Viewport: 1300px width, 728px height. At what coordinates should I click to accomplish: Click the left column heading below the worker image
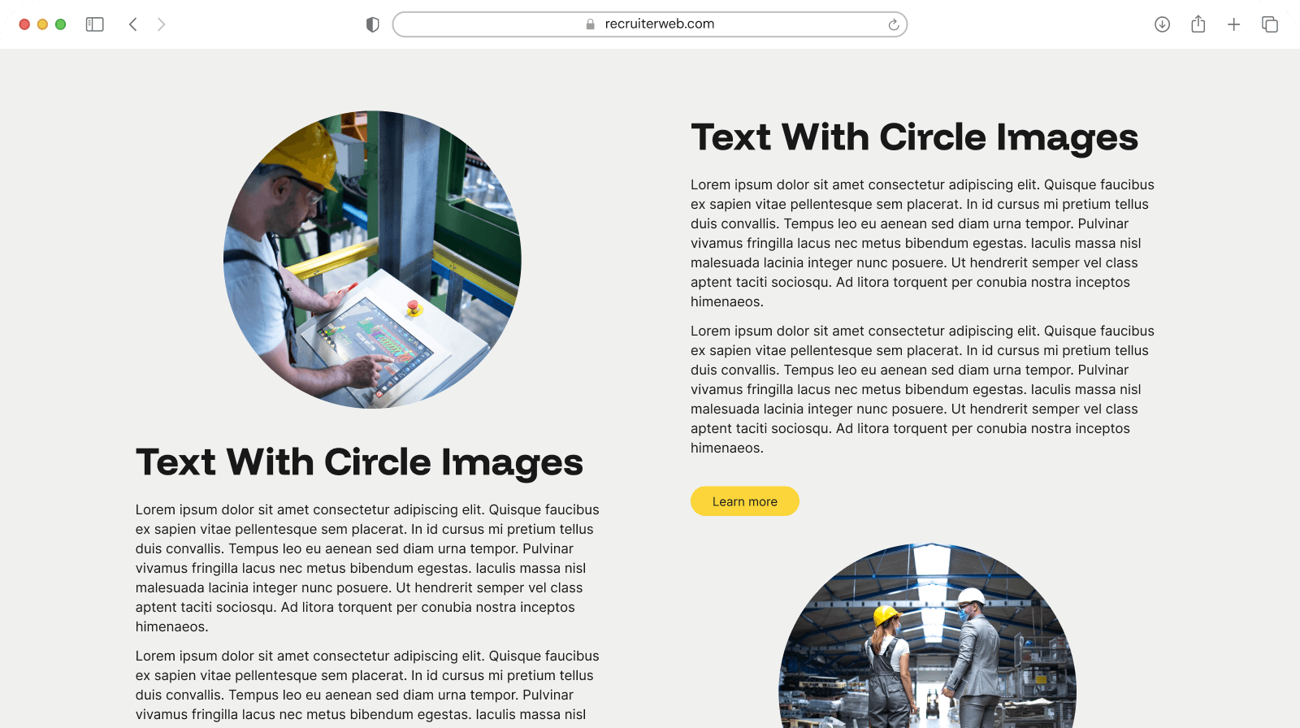359,462
